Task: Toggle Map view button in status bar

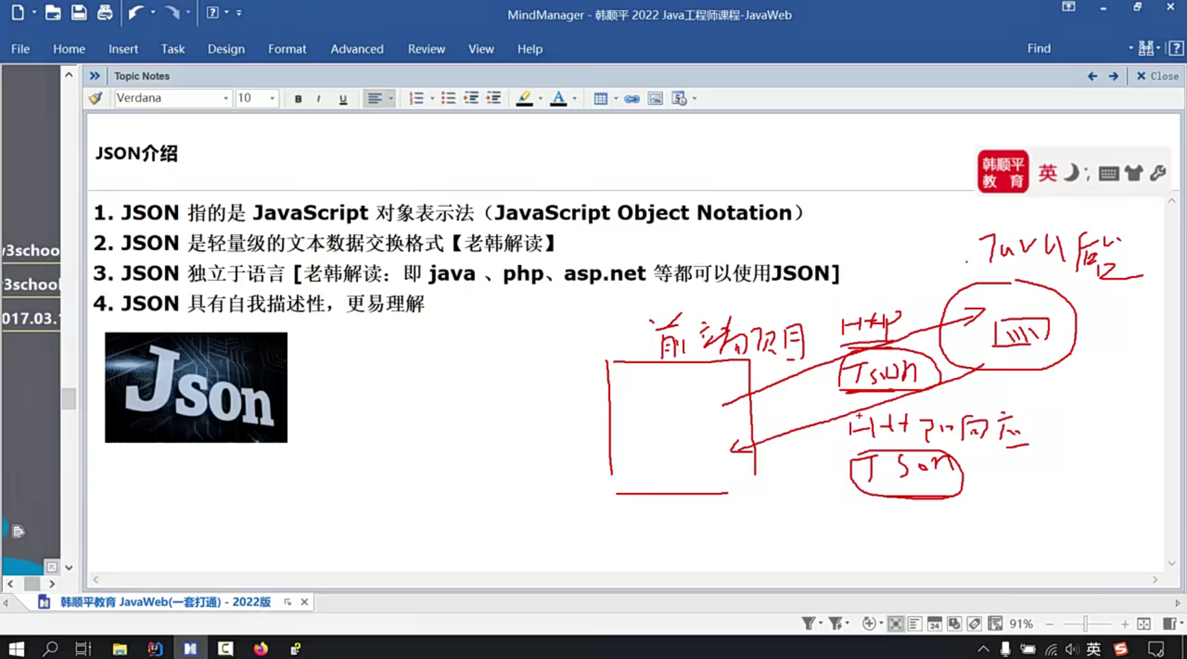Action: click(x=895, y=624)
